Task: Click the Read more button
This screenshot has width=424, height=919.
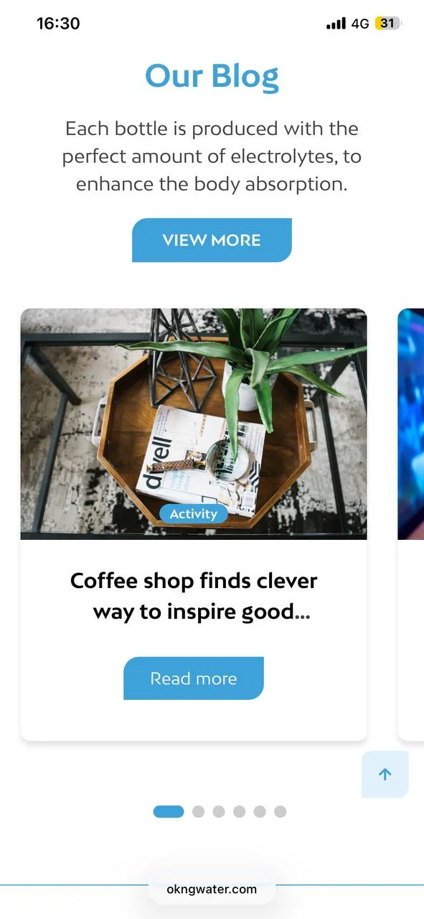Action: (x=194, y=678)
